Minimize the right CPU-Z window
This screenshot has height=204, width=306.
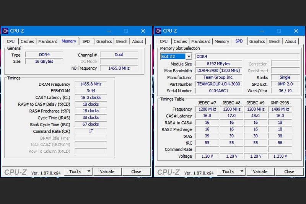(262, 31)
